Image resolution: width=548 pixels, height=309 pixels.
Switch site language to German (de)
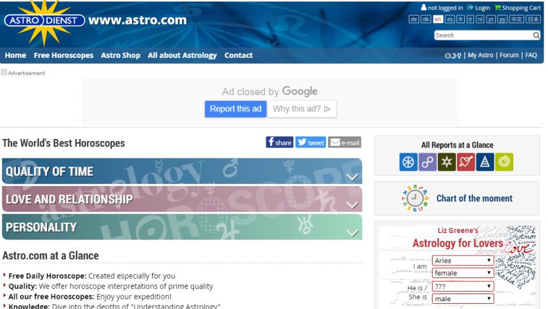[x=414, y=19]
